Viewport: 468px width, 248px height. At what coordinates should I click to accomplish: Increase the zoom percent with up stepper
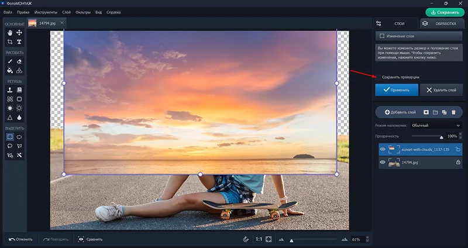tap(367, 238)
